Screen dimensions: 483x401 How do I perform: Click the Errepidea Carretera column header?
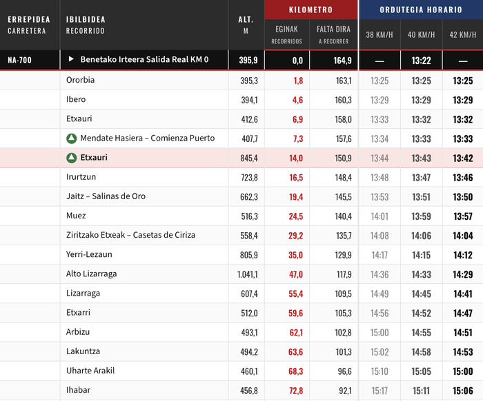pos(27,25)
